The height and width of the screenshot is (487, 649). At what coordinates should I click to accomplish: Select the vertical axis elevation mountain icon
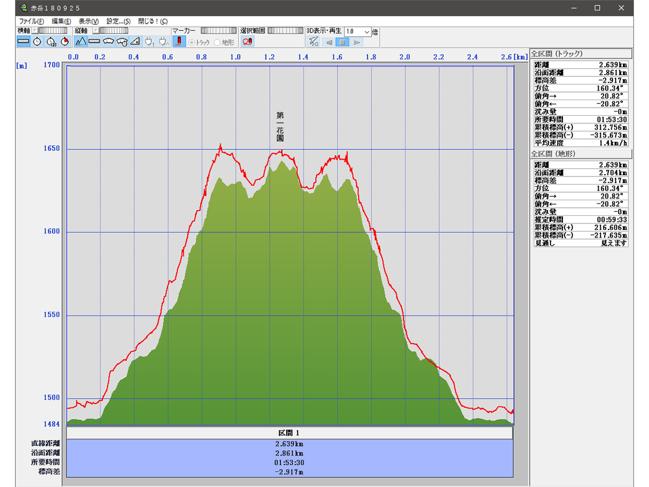coord(81,42)
